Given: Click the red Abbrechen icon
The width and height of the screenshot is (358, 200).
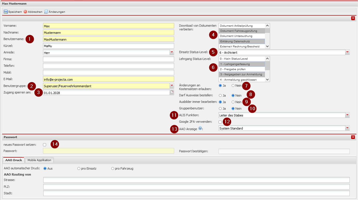Looking at the screenshot, I should (x=25, y=12).
